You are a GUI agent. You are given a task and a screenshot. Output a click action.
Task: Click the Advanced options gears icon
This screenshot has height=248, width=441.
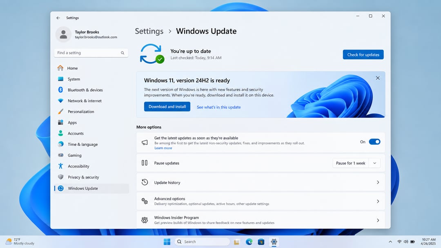click(145, 201)
